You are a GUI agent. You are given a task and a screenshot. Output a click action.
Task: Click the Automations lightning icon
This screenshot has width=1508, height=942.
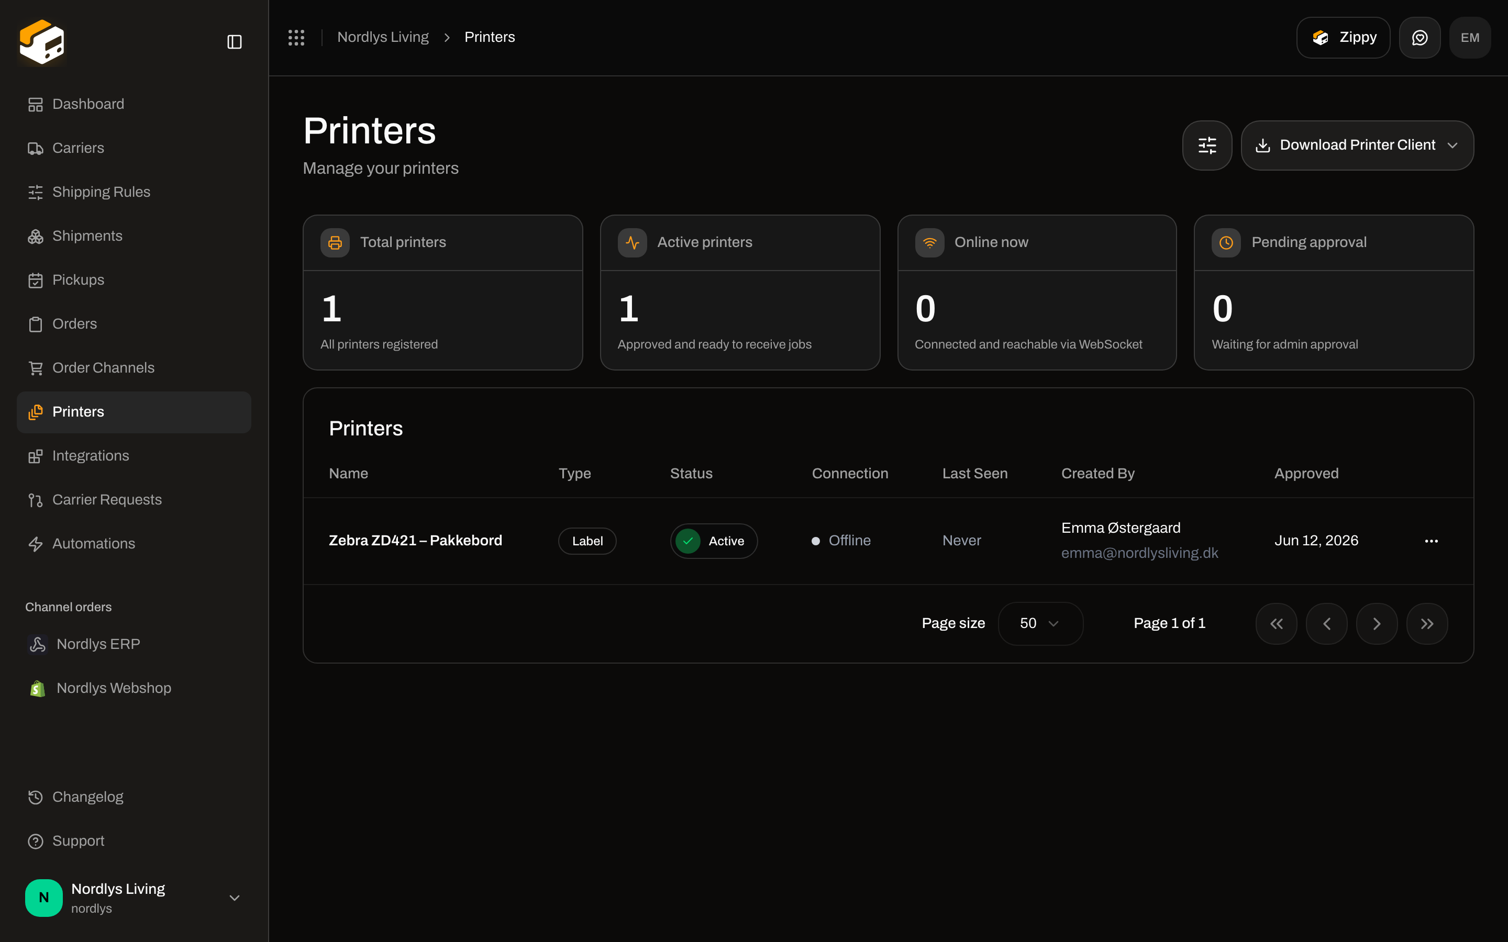click(36, 544)
